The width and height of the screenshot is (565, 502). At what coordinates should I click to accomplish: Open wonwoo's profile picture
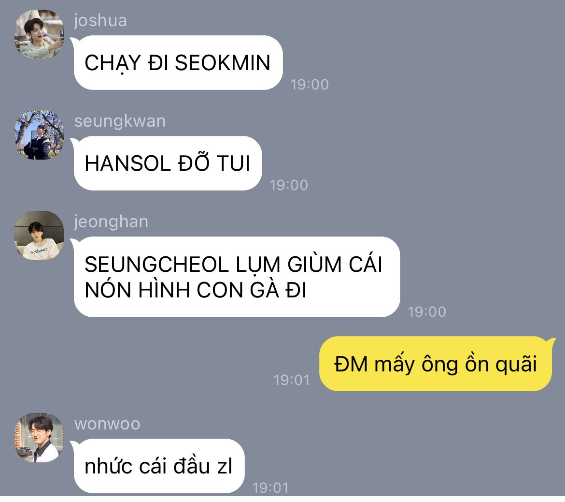[x=39, y=438]
